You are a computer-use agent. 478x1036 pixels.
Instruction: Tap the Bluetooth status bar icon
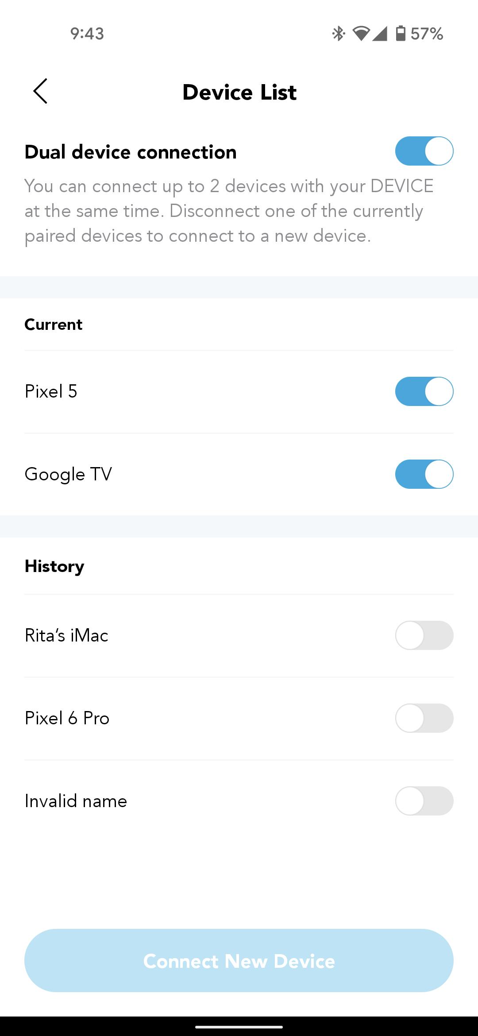339,34
